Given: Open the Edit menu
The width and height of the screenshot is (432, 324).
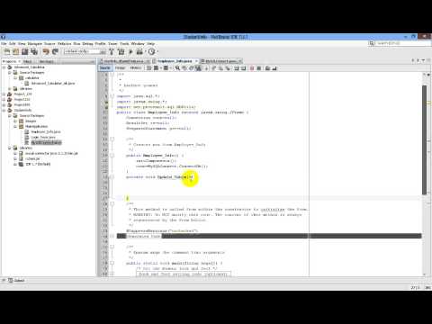Looking at the screenshot, I should (x=12, y=44).
